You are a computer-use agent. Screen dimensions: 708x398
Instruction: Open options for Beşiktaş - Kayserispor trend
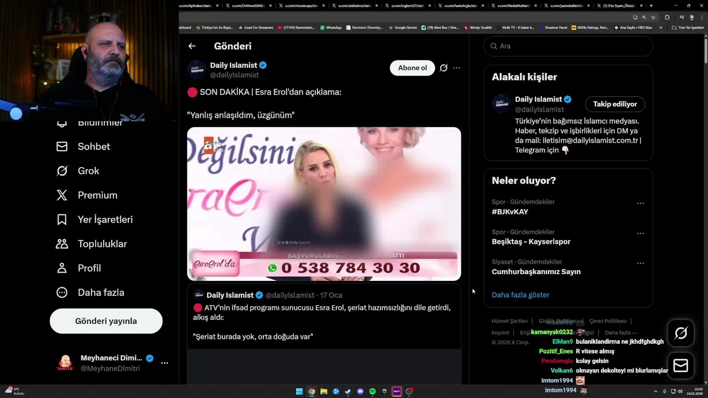641,233
